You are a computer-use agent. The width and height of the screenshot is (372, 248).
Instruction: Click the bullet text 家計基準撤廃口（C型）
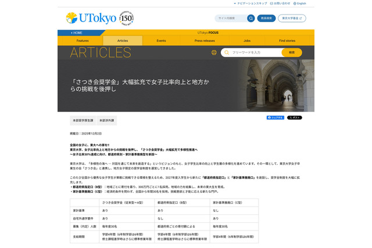pos(87,192)
